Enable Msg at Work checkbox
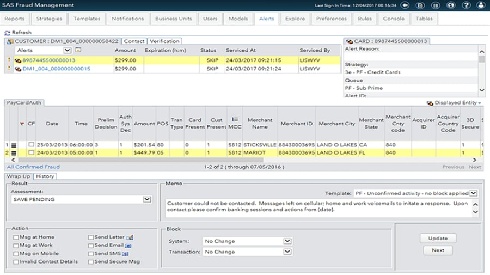 point(16,246)
